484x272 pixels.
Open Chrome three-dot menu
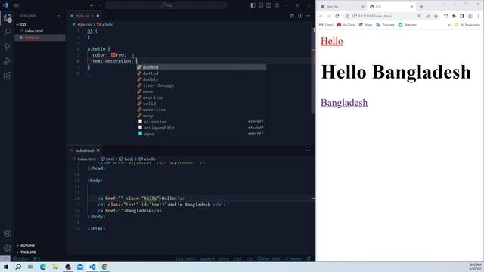click(478, 16)
